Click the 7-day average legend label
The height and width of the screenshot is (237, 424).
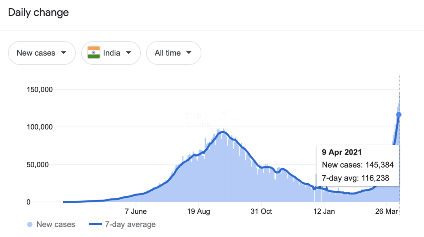tap(130, 224)
